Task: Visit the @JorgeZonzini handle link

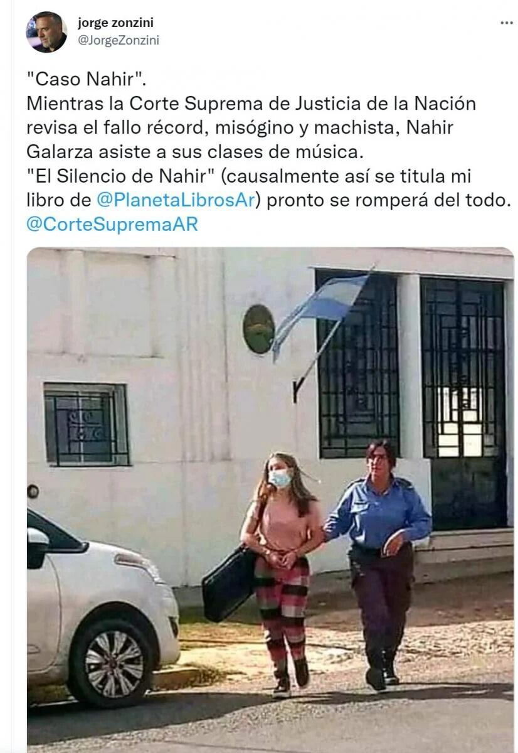Action: 118,40
